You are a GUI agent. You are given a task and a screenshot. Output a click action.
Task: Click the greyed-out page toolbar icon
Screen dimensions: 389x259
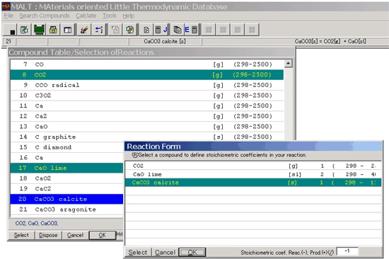tap(115, 30)
